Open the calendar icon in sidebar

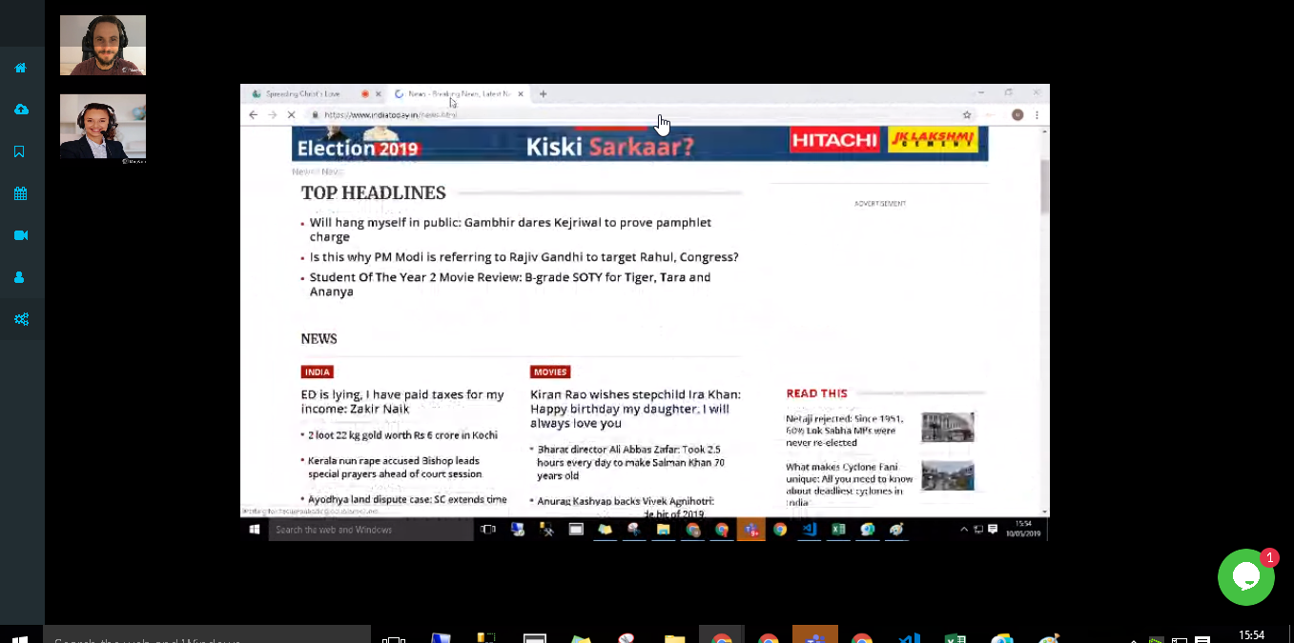pos(20,193)
